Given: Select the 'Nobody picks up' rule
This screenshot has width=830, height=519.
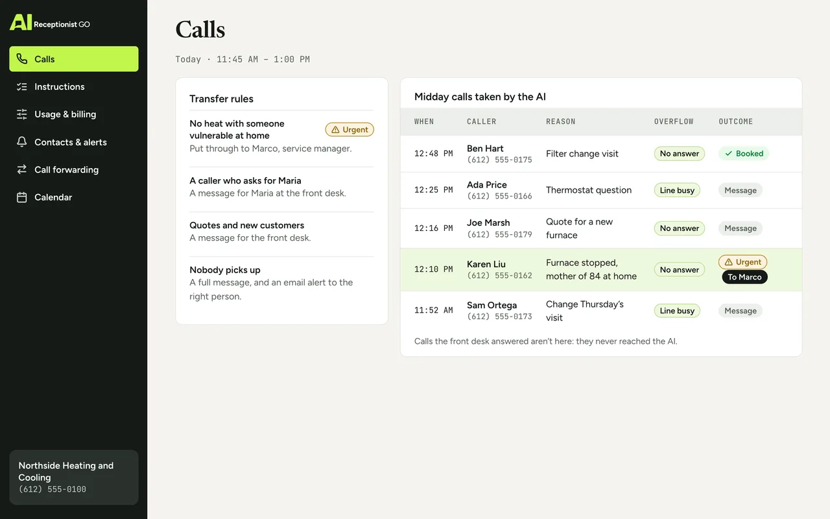Looking at the screenshot, I should tap(281, 283).
